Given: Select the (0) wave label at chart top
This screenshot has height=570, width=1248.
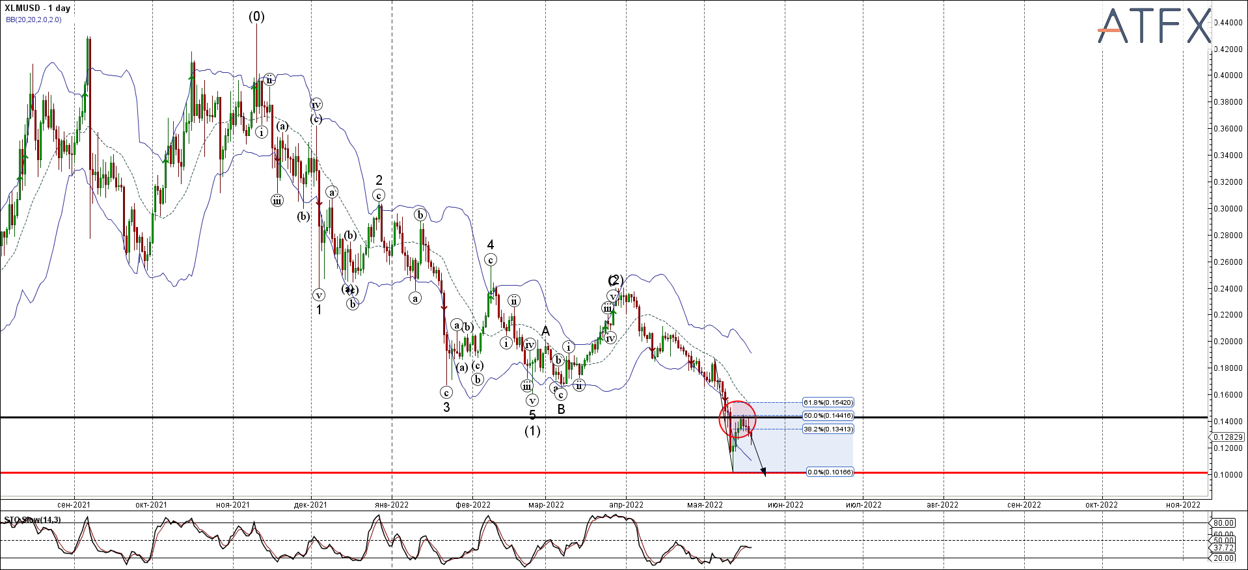Looking at the screenshot, I should tap(256, 18).
